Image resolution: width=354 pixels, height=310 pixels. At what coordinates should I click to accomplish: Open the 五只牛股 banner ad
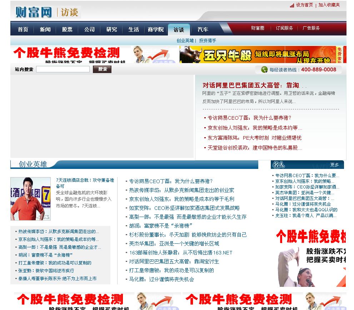263,54
